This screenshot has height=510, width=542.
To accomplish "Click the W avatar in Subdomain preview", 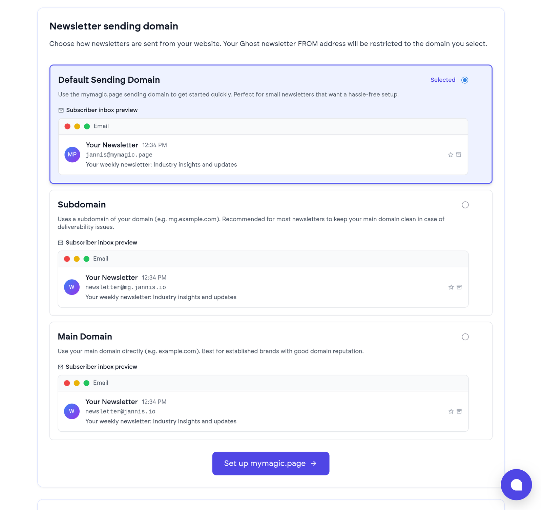I will tap(72, 287).
